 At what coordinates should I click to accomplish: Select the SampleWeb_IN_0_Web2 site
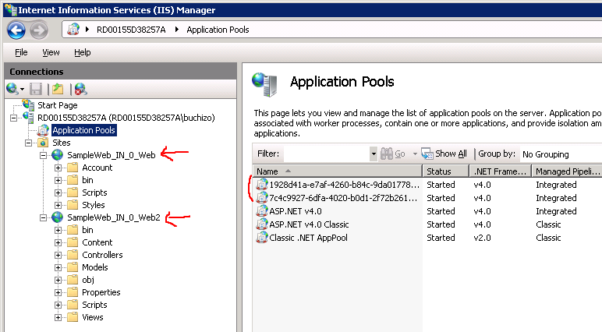(112, 217)
